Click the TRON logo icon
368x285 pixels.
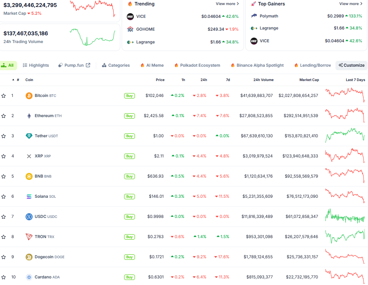(29, 237)
